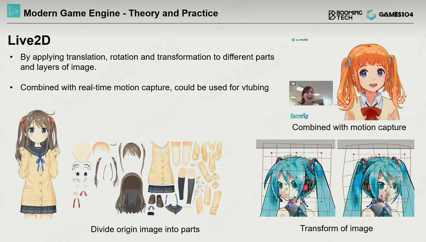Close the webcam preview window

(331, 82)
